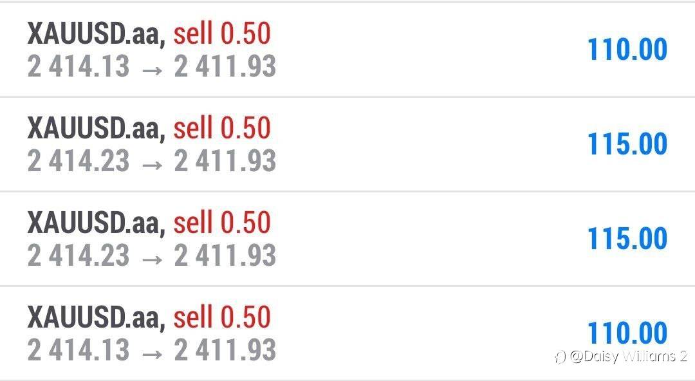The height and width of the screenshot is (381, 695).
Task: Click the arrow icon in the first trade row
Action: (152, 70)
